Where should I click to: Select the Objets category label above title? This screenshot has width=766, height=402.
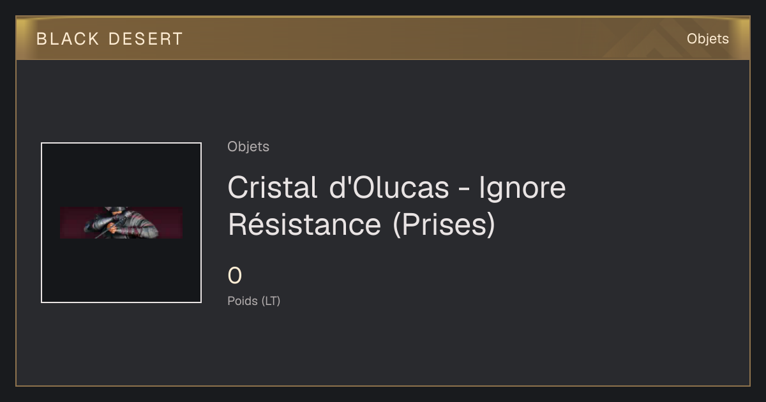248,147
